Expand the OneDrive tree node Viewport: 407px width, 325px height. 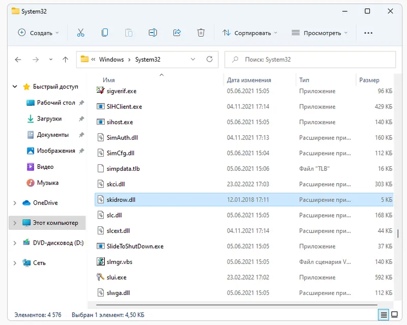click(15, 203)
